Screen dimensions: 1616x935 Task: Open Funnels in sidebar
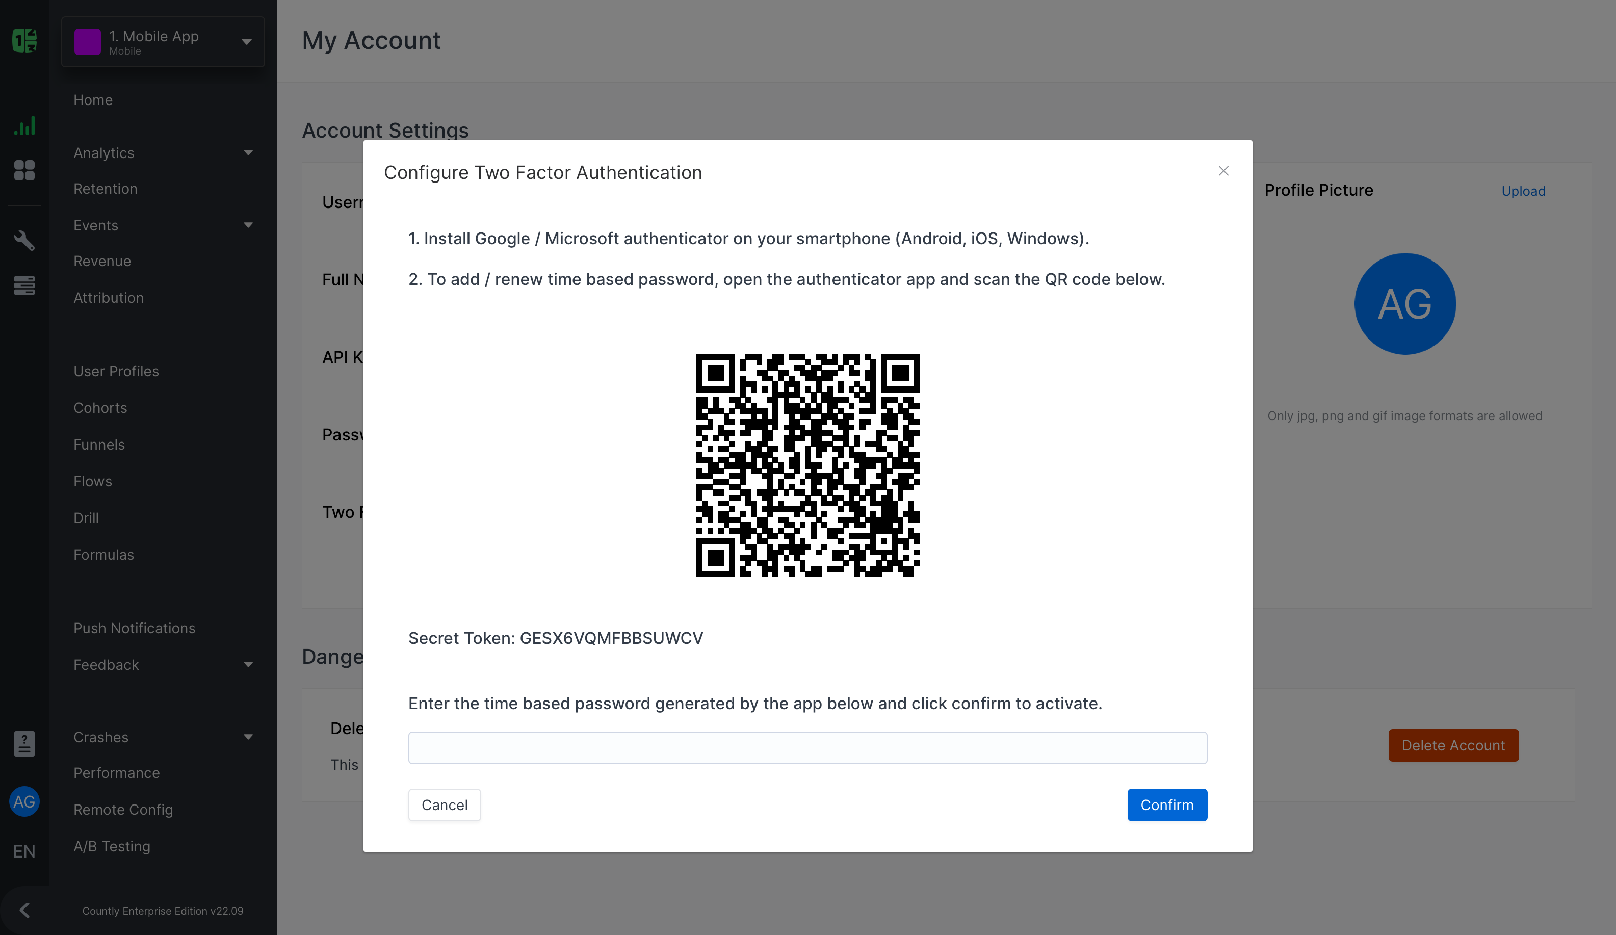[x=99, y=445]
